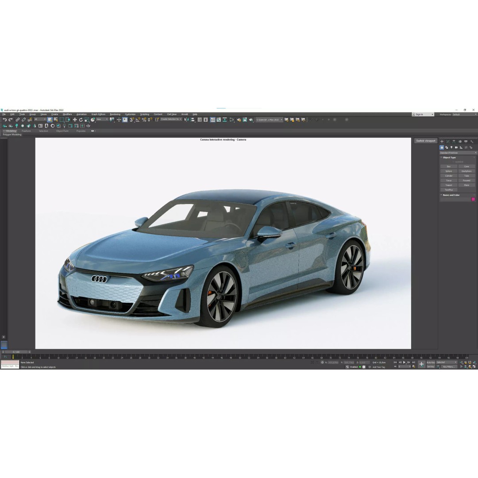The image size is (478, 478).
Task: Click the Redo arrow icon
Action: 10,120
